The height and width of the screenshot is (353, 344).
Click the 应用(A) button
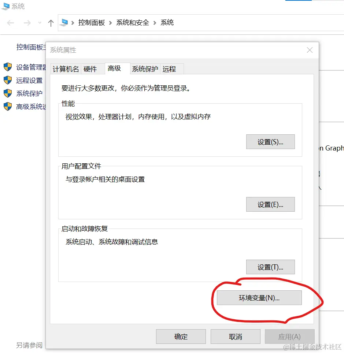click(290, 337)
